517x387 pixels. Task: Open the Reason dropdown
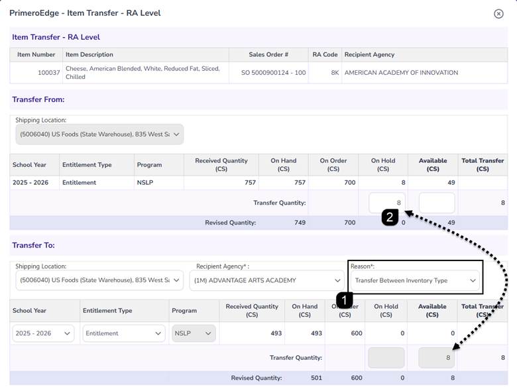tap(415, 280)
